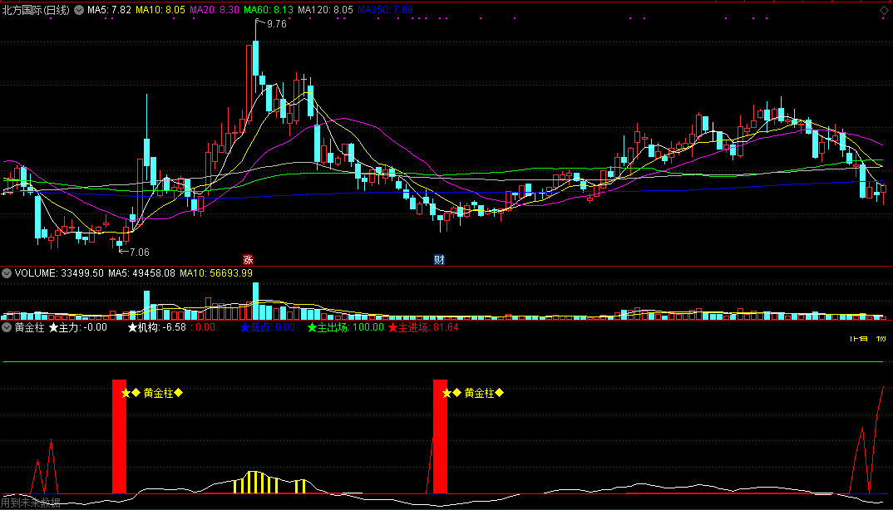The width and height of the screenshot is (893, 510).
Task: Click the volume MA10: 56693.99 label
Action: click(216, 273)
